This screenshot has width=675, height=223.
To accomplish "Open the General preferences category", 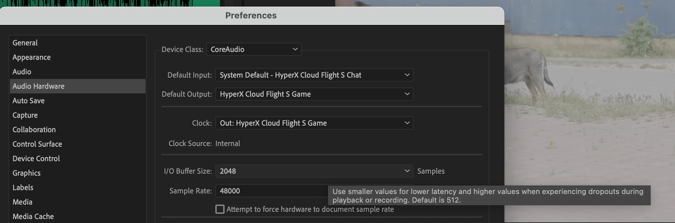I will point(77,43).
